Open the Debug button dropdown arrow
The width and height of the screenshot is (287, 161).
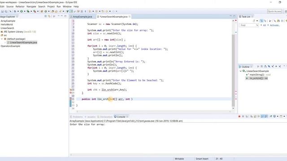(x=18, y=11)
